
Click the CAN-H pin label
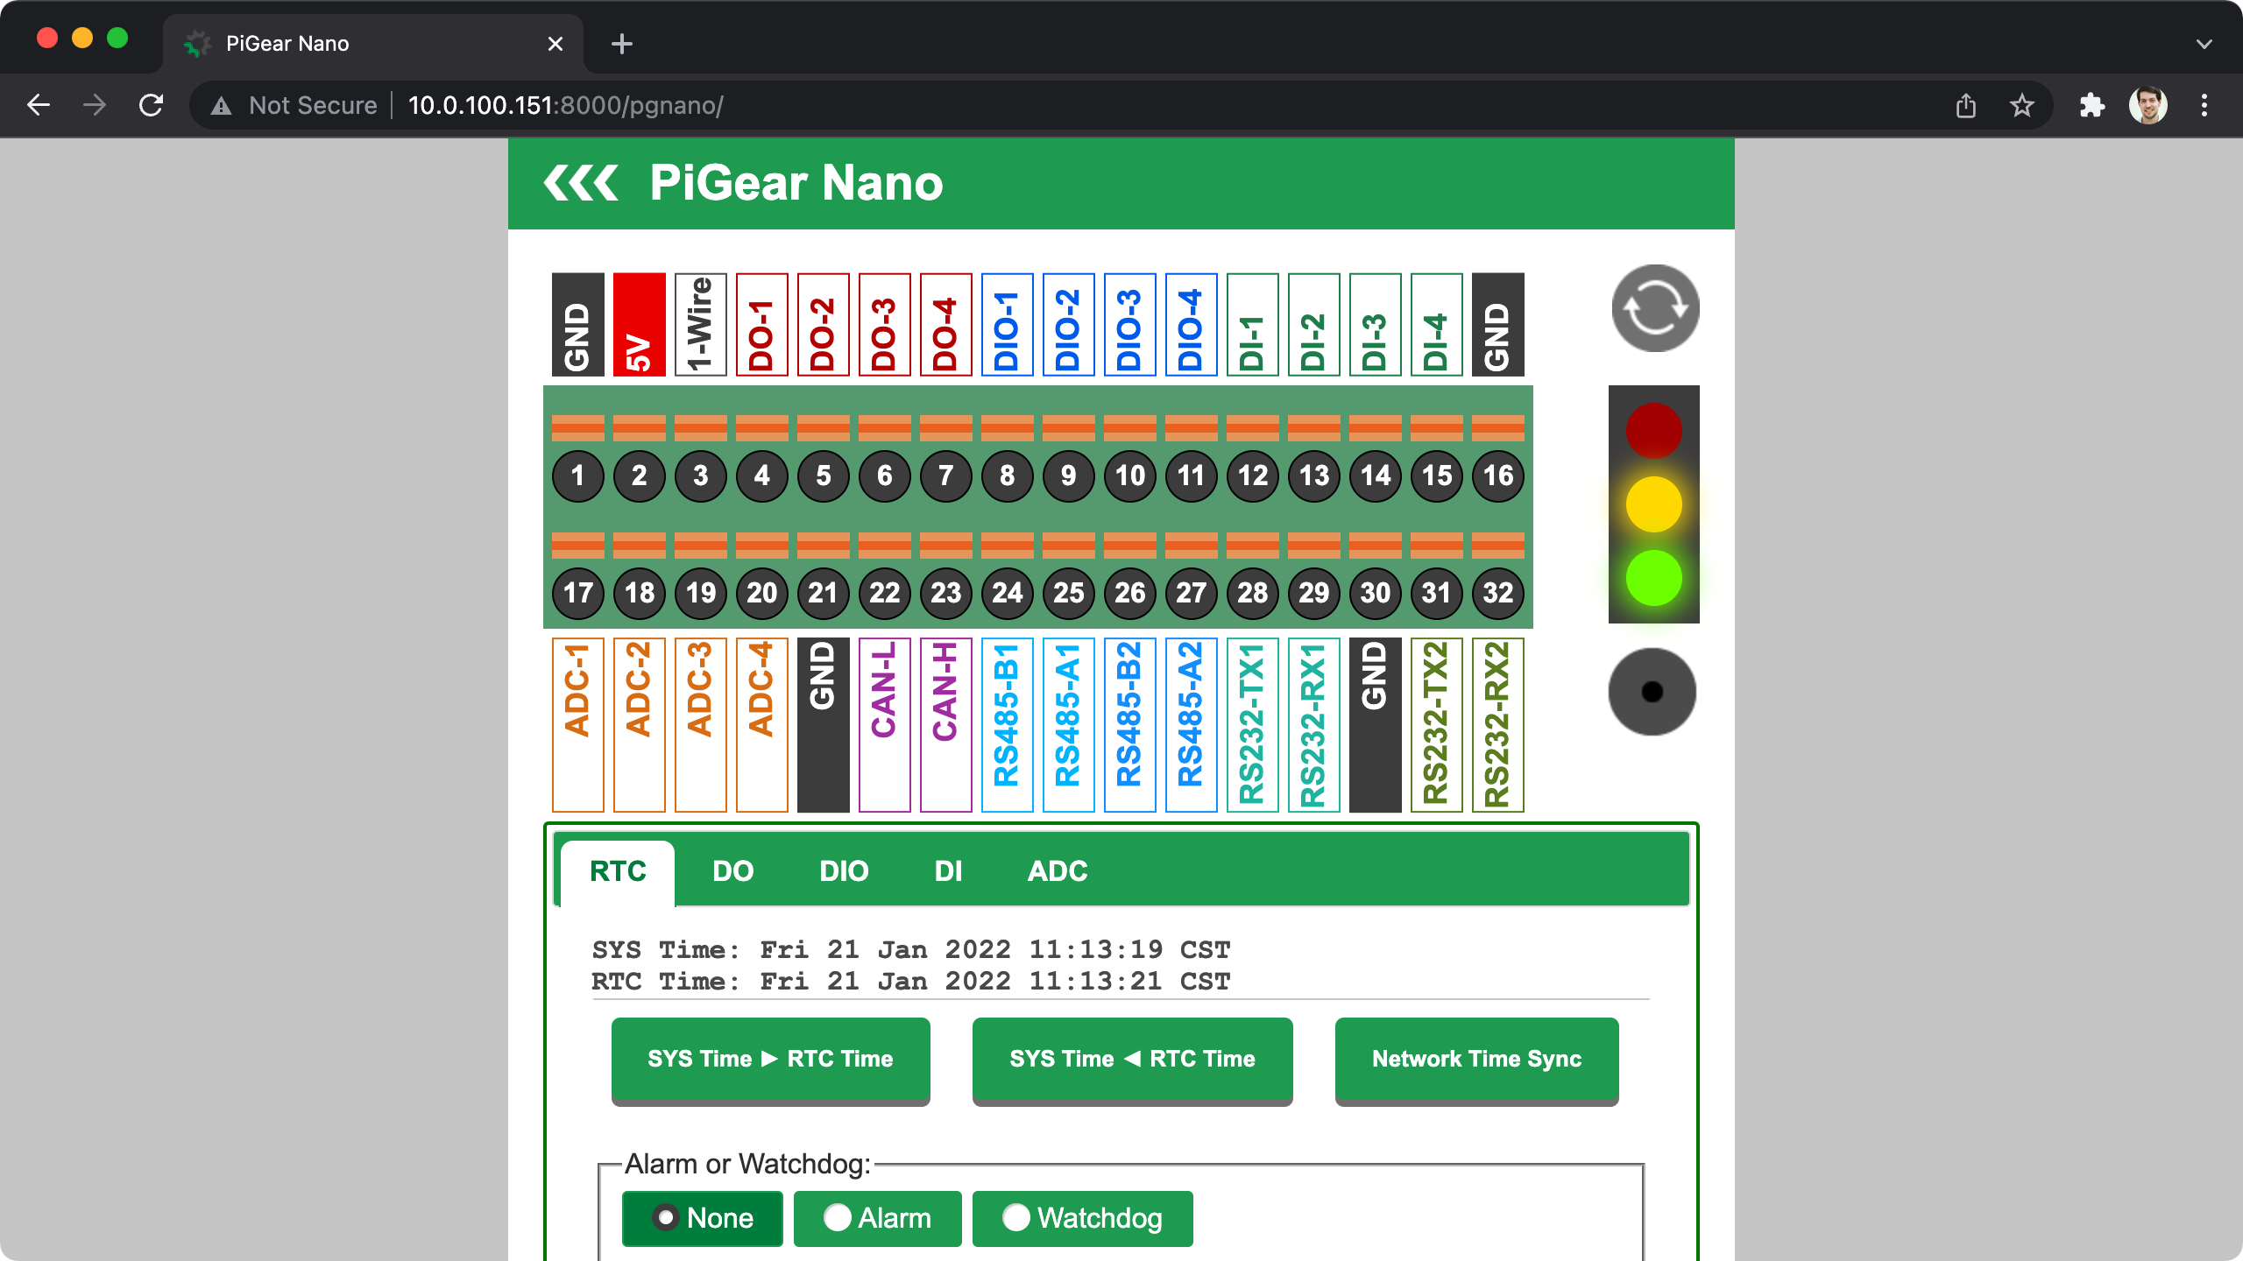click(x=945, y=724)
